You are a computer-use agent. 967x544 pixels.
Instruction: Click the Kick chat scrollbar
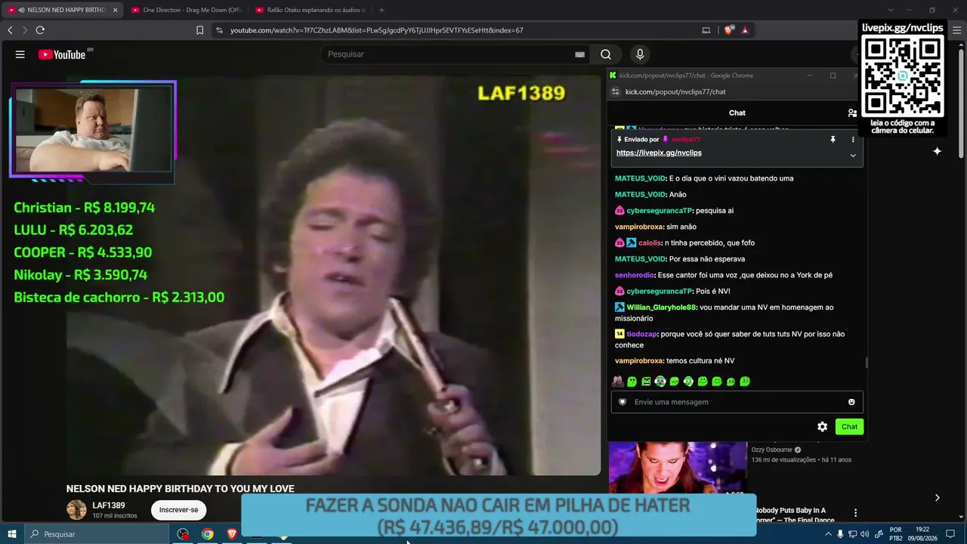point(866,363)
